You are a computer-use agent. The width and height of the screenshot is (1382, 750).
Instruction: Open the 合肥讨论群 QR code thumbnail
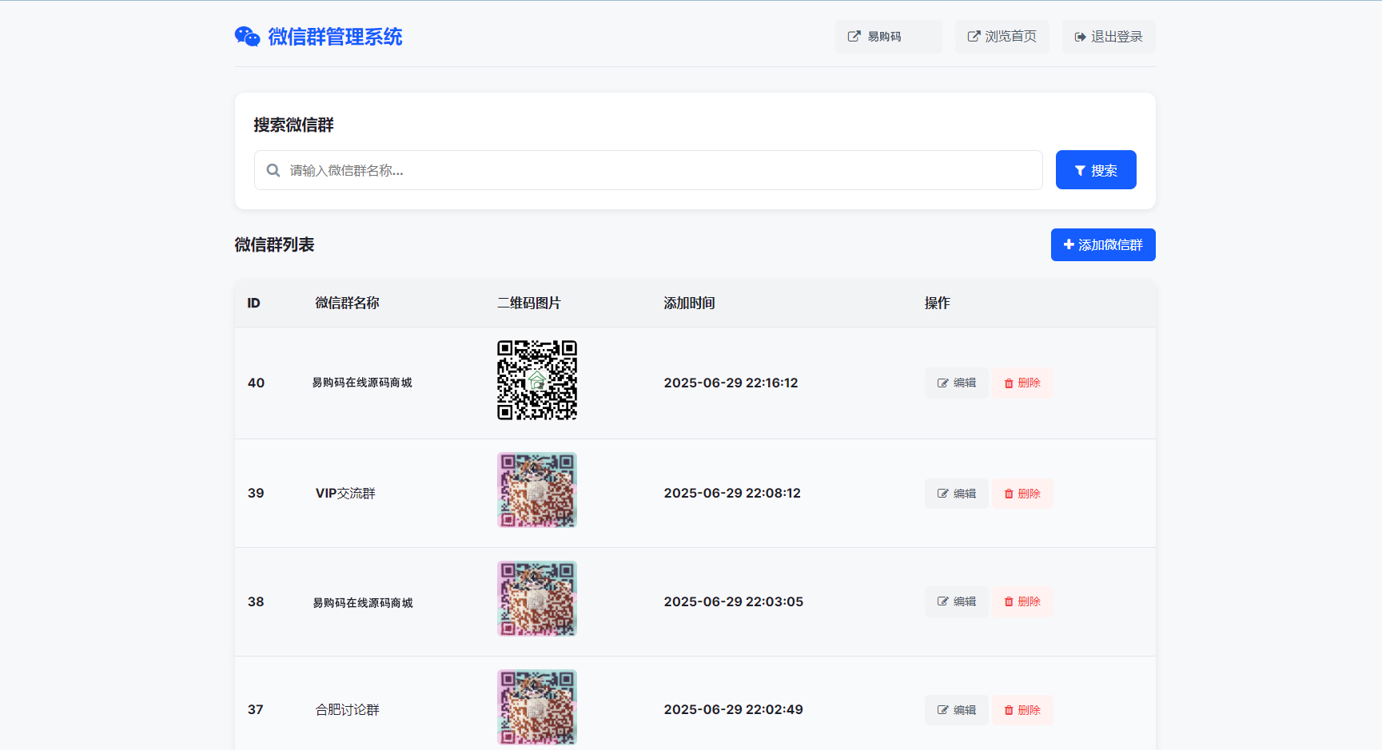537,707
